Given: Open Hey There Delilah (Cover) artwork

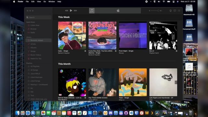Looking at the screenshot, I should 102,82.
